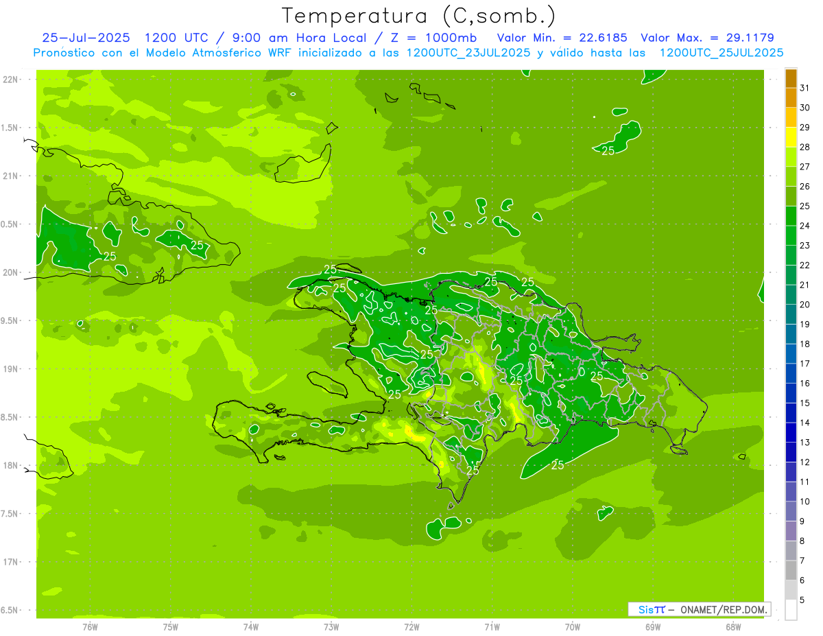
Task: Select the lime green swatch between 26 and 27
Action: tap(791, 177)
